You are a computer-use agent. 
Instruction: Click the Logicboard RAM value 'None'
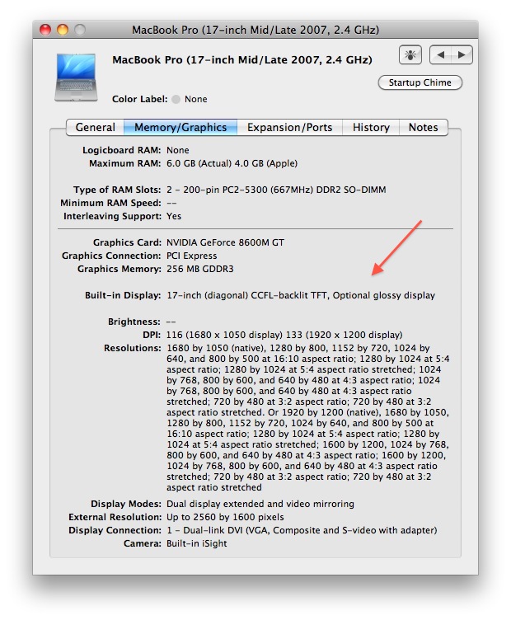pyautogui.click(x=178, y=150)
